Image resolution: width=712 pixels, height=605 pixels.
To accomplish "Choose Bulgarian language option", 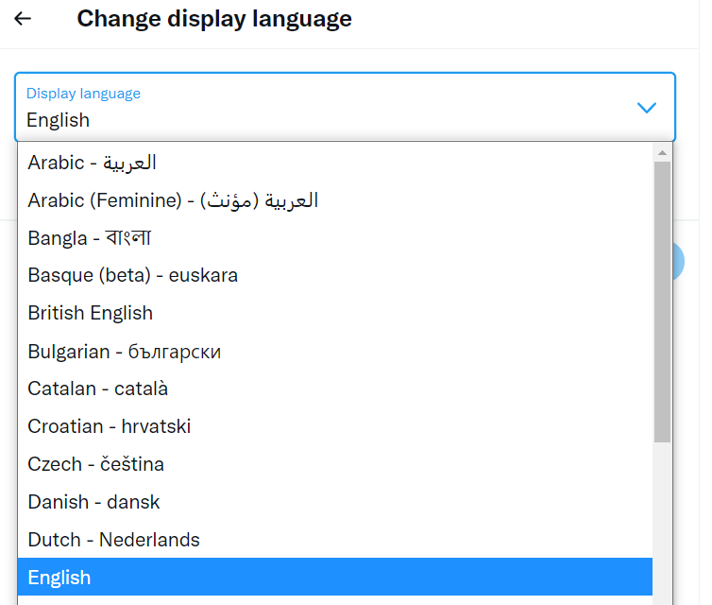I will pyautogui.click(x=335, y=352).
